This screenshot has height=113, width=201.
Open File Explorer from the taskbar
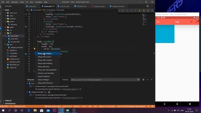click(x=35, y=110)
